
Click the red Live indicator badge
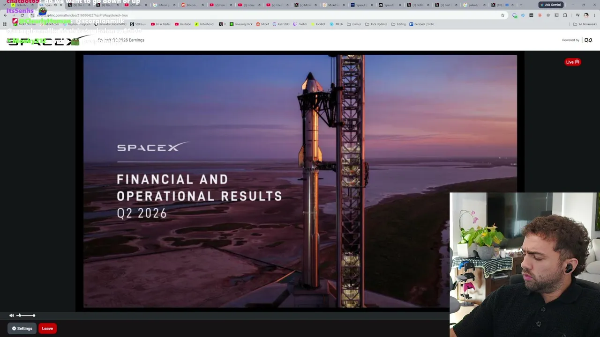click(x=572, y=62)
